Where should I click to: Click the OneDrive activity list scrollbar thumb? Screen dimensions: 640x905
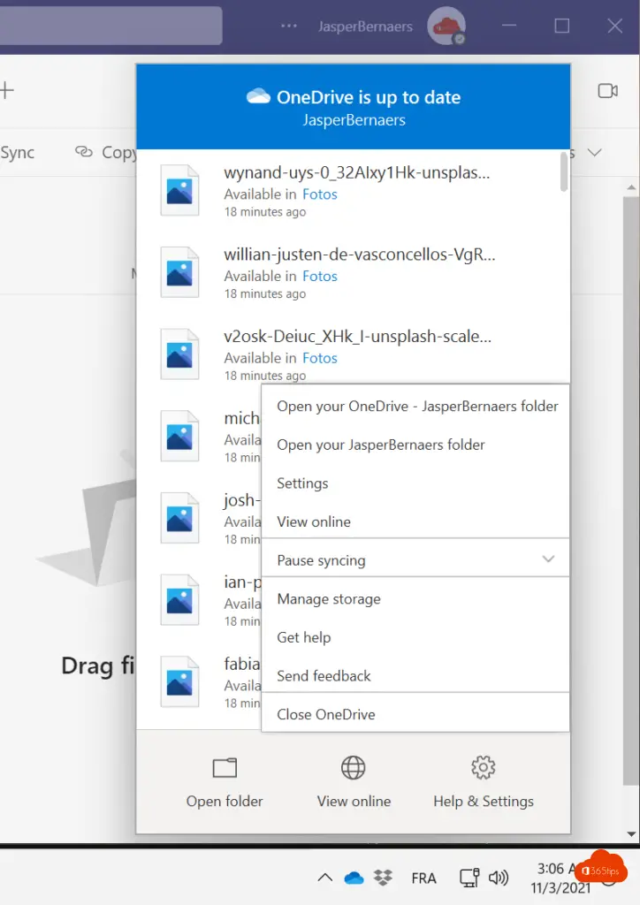tap(564, 171)
